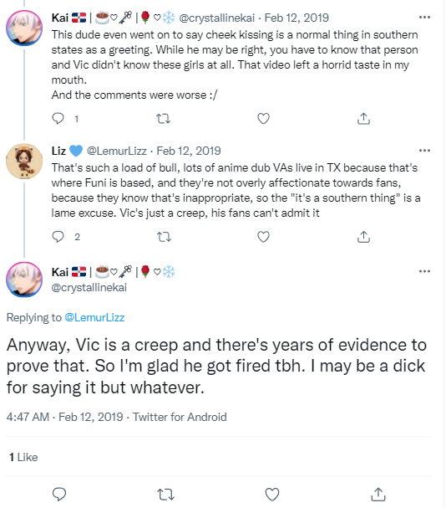Open the @LemurLizz mention link

(x=94, y=317)
